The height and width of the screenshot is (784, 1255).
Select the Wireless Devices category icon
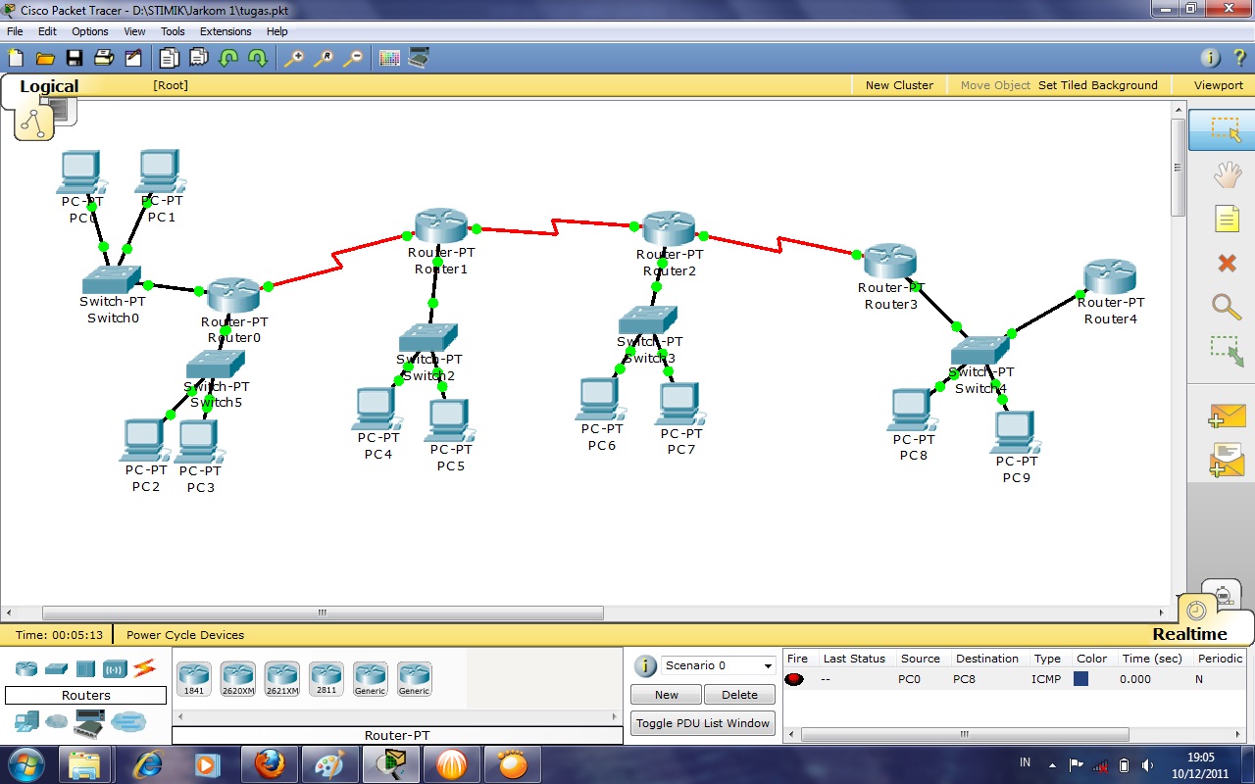pyautogui.click(x=116, y=669)
